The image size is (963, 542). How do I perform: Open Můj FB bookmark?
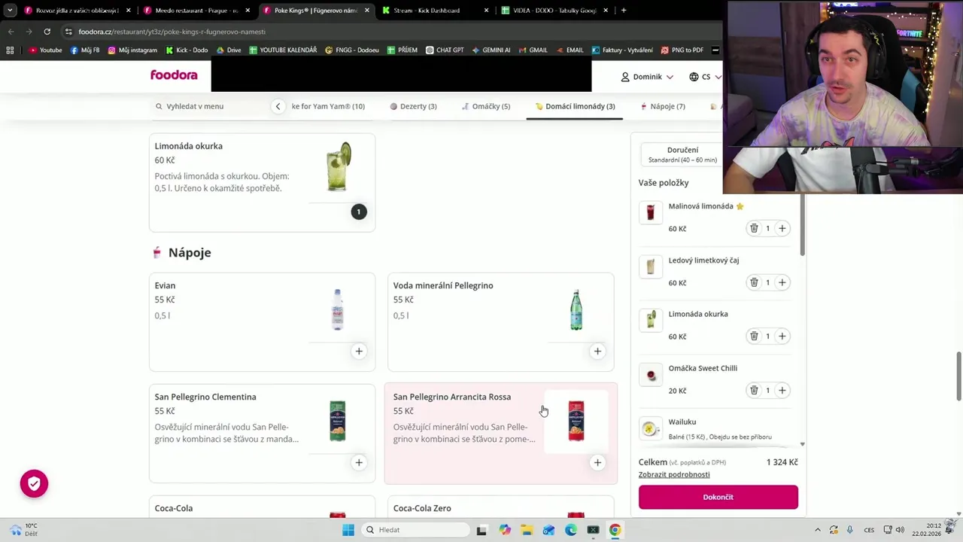click(85, 50)
